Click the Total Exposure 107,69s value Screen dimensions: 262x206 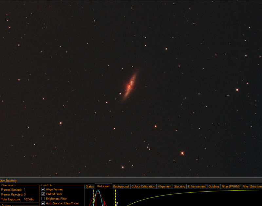(x=29, y=199)
